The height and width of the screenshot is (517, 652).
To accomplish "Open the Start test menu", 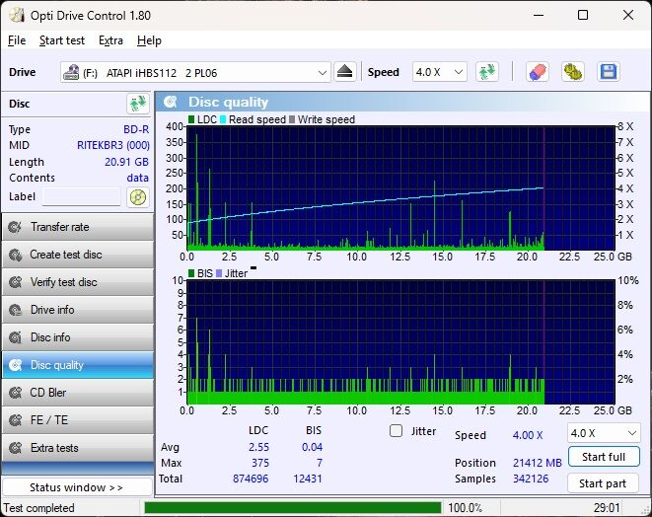I will coord(62,40).
